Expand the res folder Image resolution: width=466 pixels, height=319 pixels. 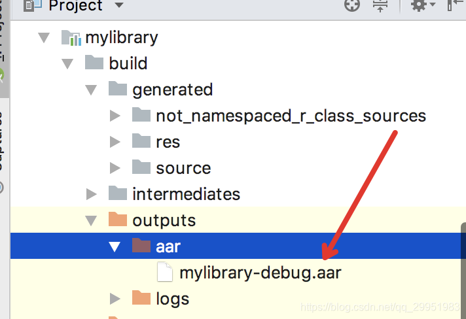[x=115, y=142]
